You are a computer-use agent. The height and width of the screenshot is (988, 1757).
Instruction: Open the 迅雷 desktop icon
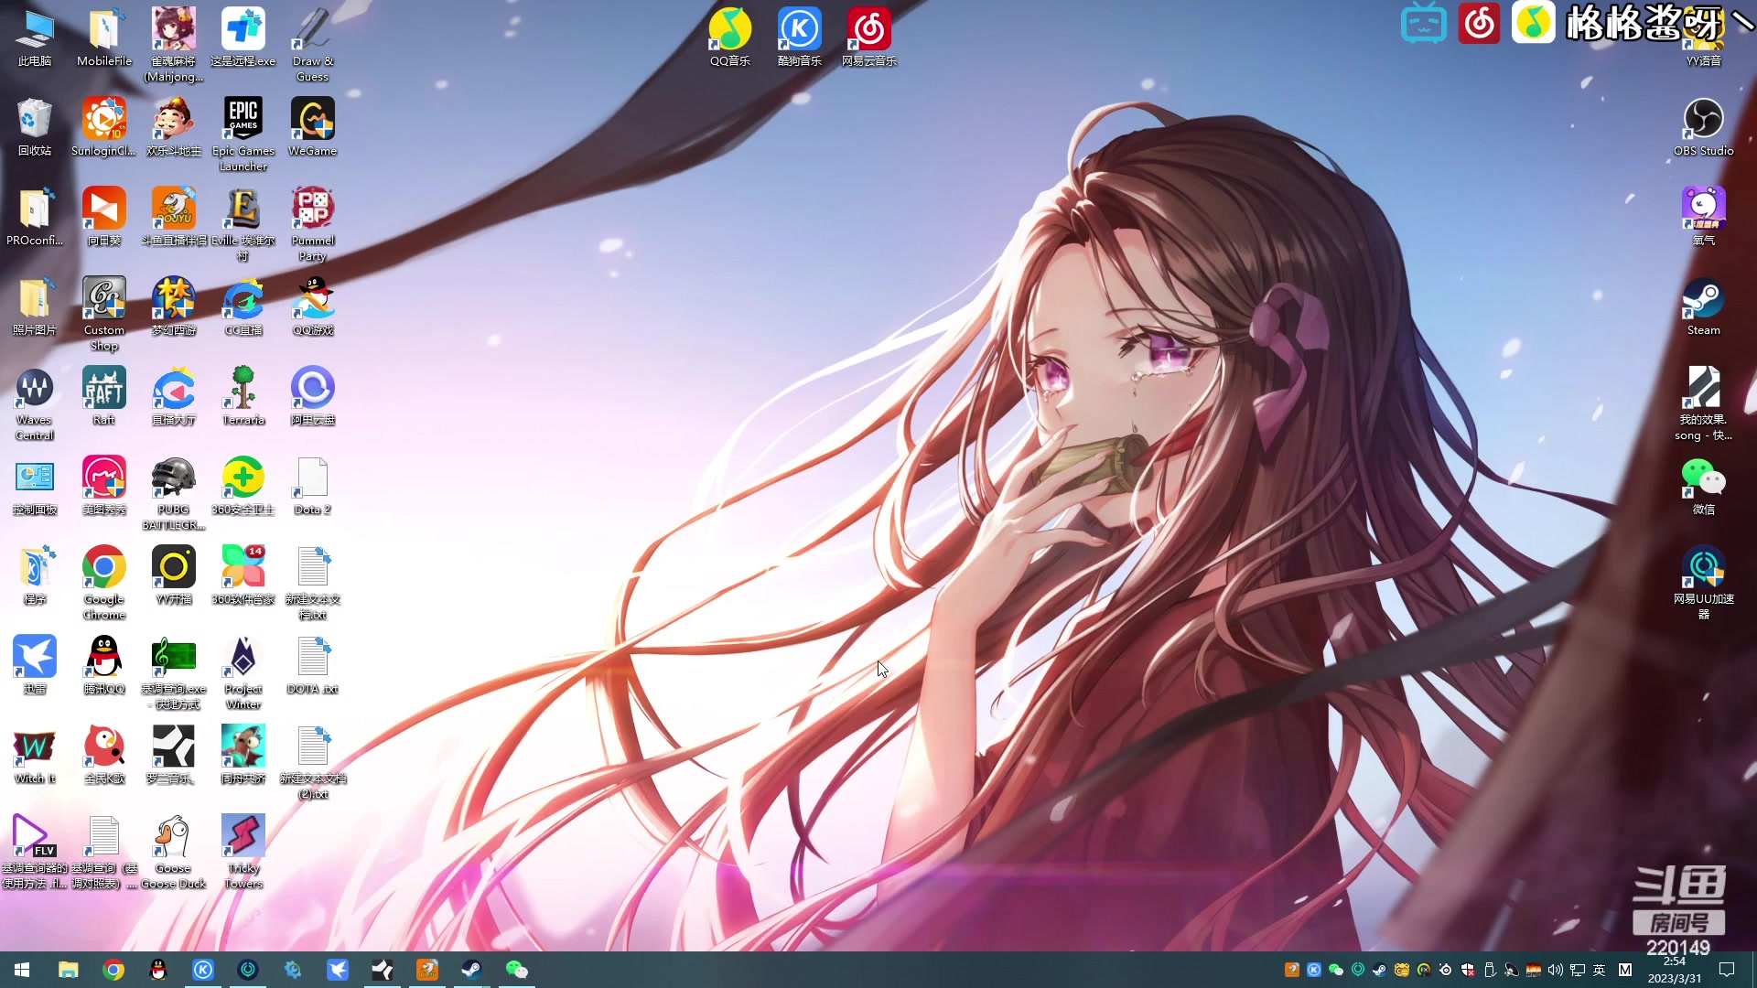pyautogui.click(x=35, y=664)
